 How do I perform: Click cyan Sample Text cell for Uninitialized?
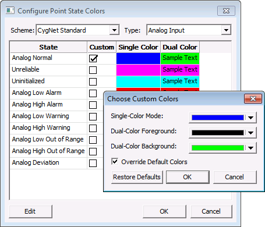click(x=180, y=81)
